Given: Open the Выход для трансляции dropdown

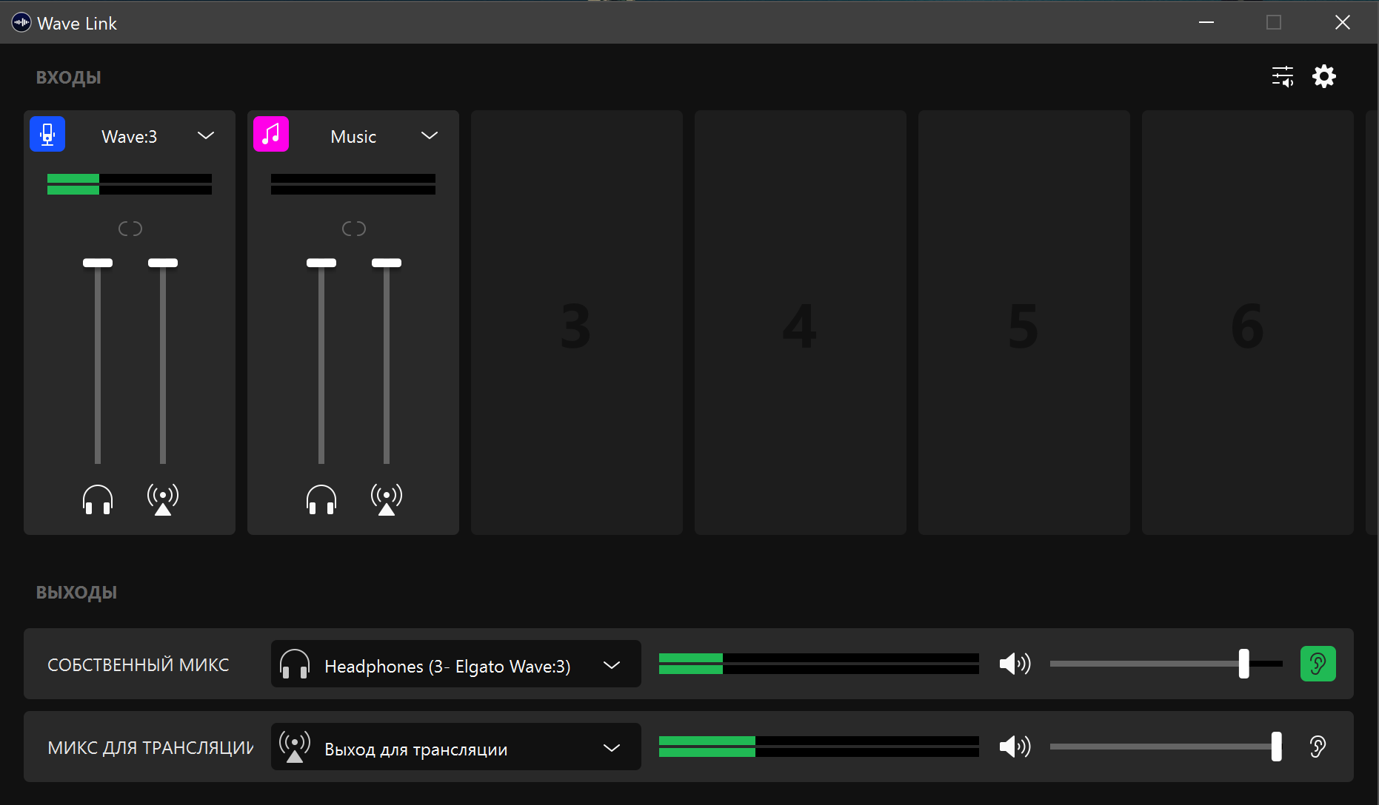Looking at the screenshot, I should point(456,747).
